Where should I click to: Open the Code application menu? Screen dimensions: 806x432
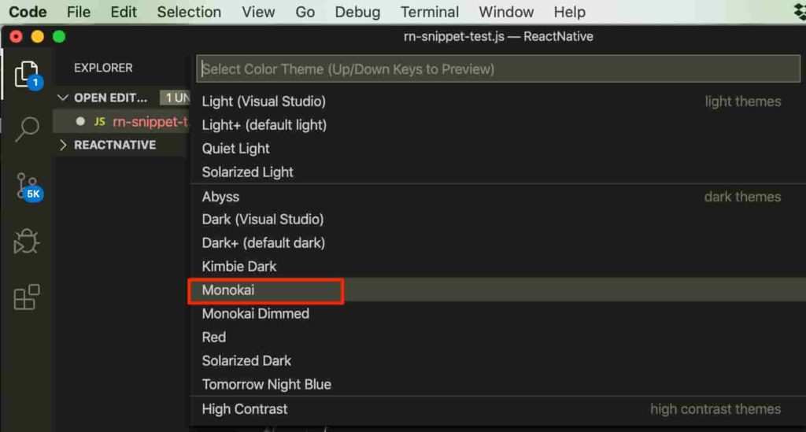pyautogui.click(x=28, y=12)
